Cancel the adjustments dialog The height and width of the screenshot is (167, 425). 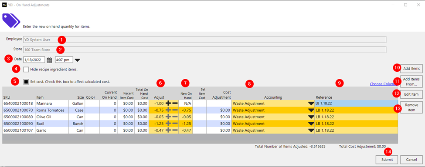(411, 160)
